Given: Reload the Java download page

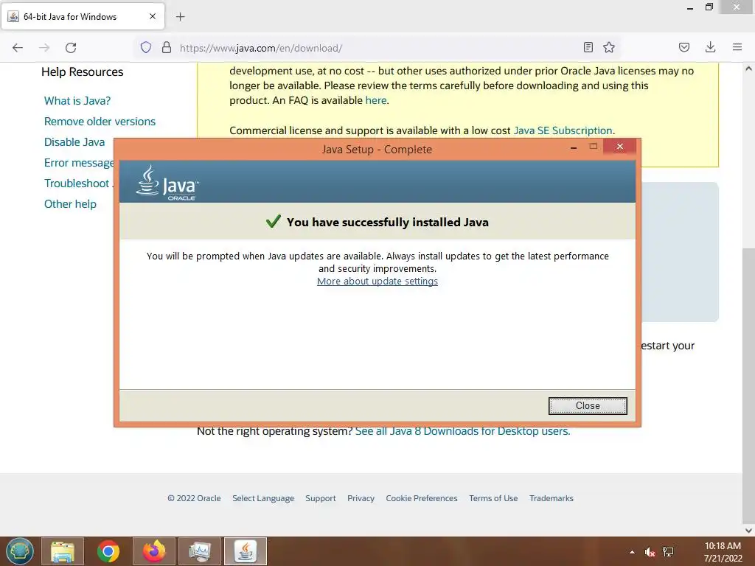Looking at the screenshot, I should click(x=71, y=48).
